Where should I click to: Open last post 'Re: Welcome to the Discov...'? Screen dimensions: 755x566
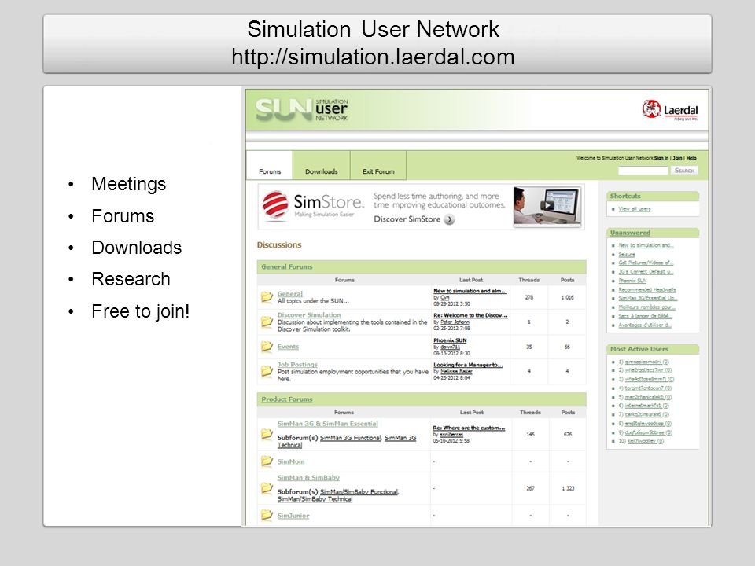tap(470, 315)
